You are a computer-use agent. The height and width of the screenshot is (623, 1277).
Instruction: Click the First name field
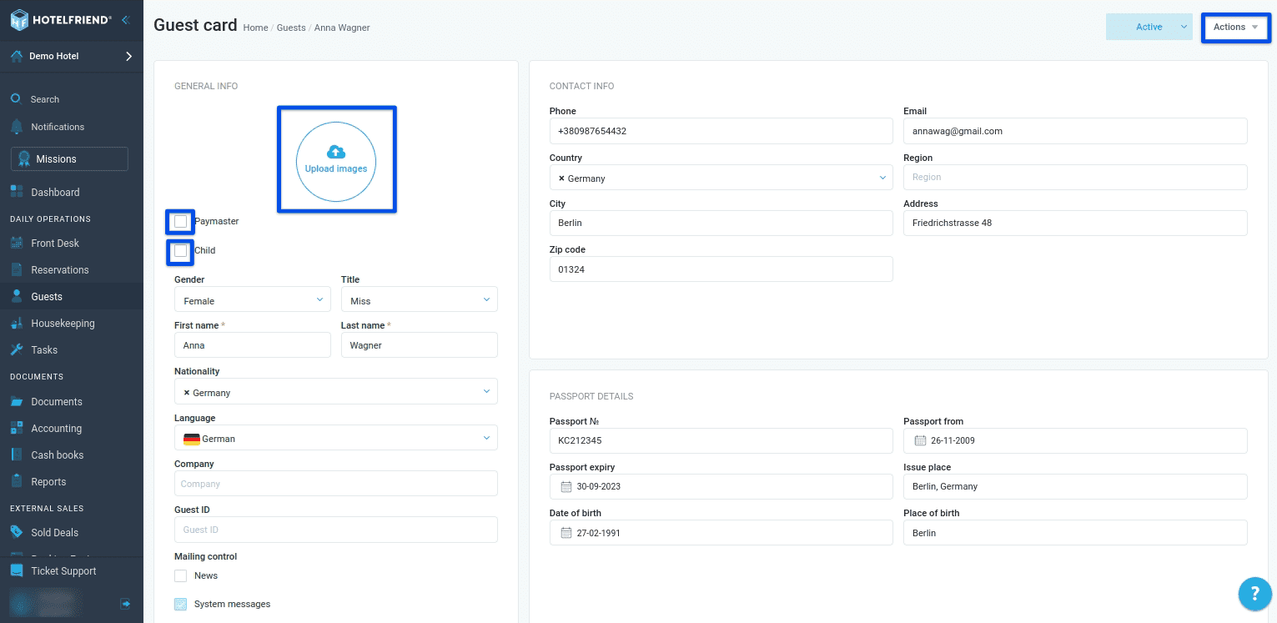[253, 345]
